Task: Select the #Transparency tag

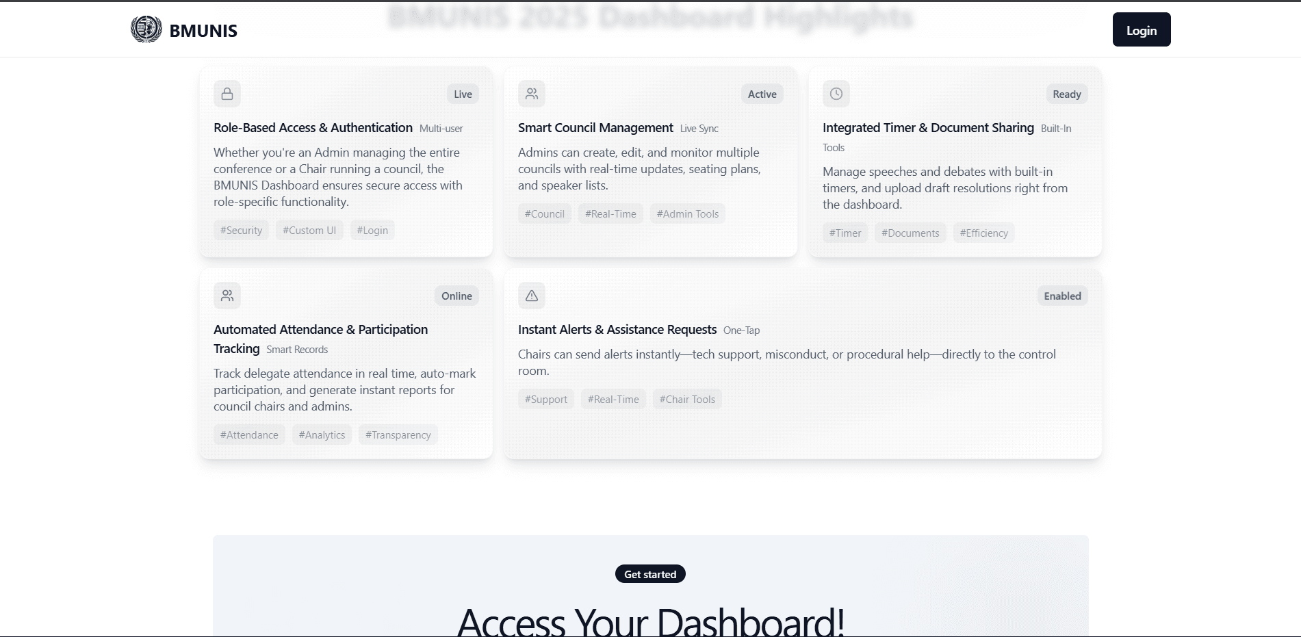Action: click(398, 434)
